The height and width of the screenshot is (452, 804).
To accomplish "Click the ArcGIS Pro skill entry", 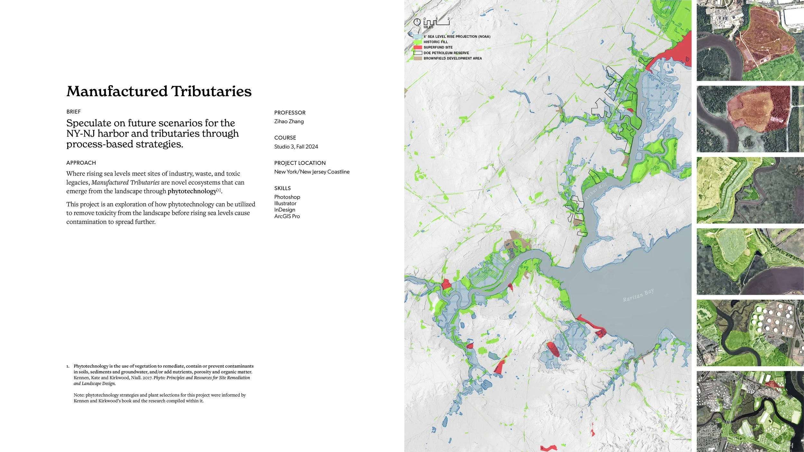I will 287,216.
